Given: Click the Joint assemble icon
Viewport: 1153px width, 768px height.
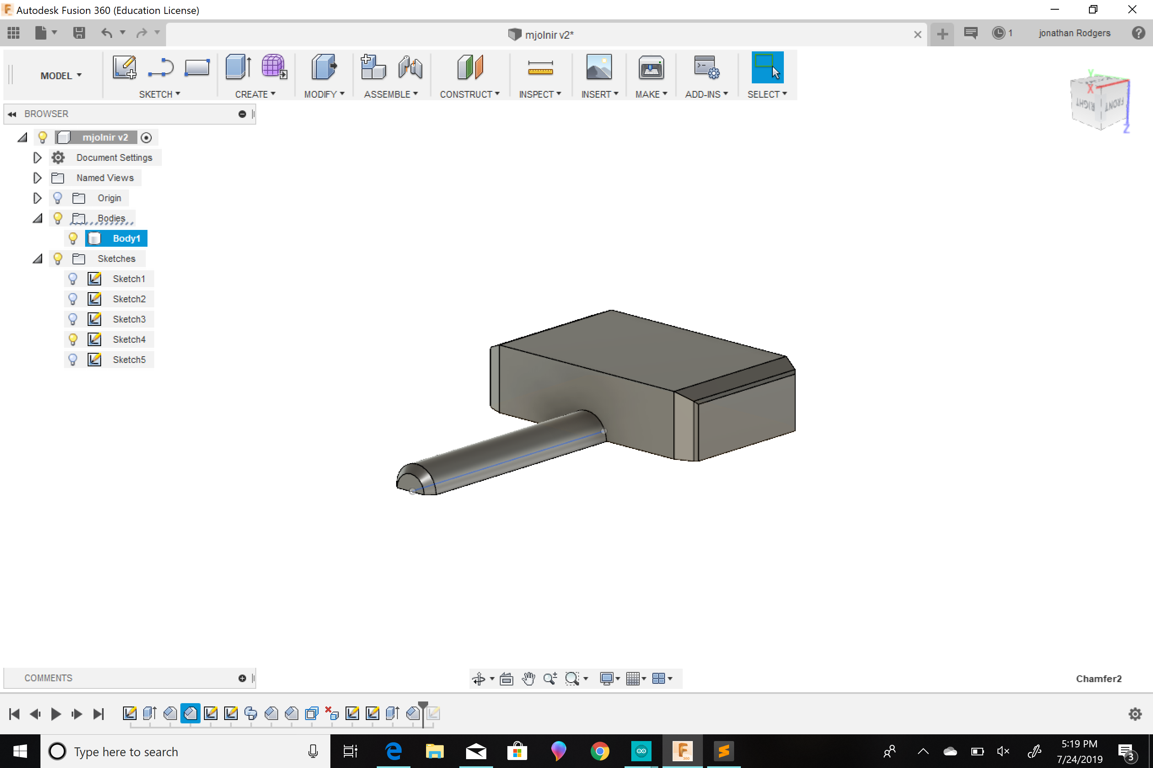Looking at the screenshot, I should pyautogui.click(x=410, y=67).
